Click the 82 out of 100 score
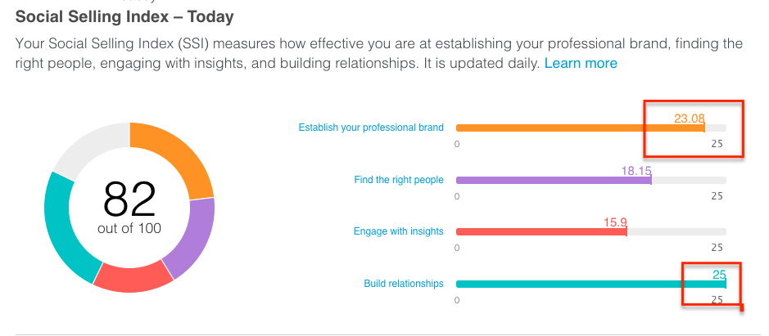 [129, 208]
